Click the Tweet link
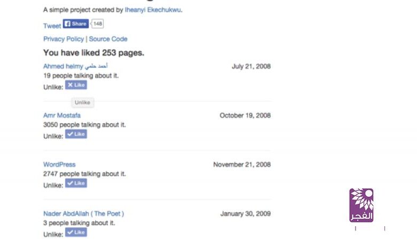The image size is (417, 240). pos(52,26)
